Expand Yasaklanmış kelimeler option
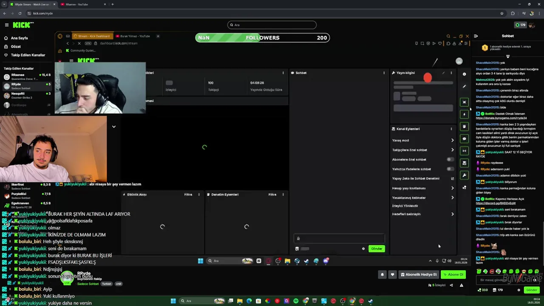Viewport: 544px width, 306px height. click(x=423, y=198)
